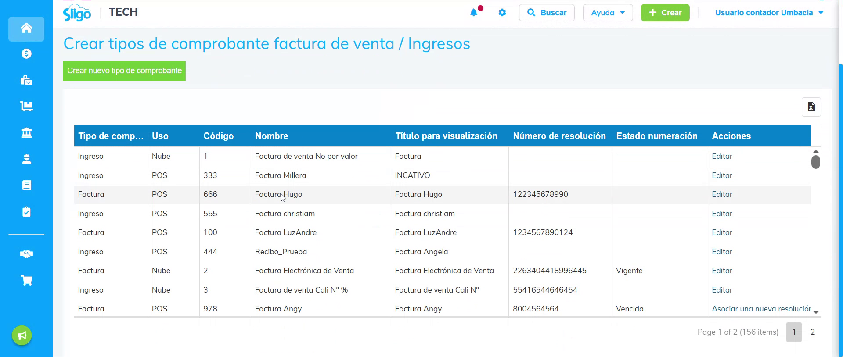Select the Vencida status cell
The height and width of the screenshot is (357, 843).
pos(659,309)
